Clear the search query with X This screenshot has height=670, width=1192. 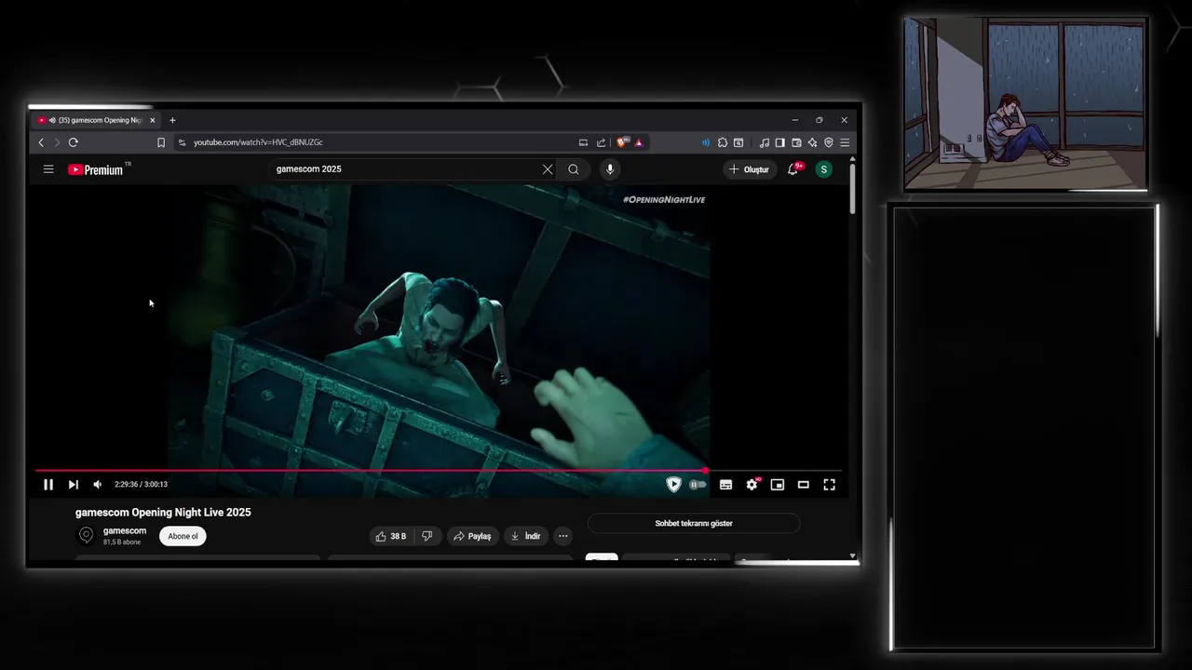click(x=548, y=169)
